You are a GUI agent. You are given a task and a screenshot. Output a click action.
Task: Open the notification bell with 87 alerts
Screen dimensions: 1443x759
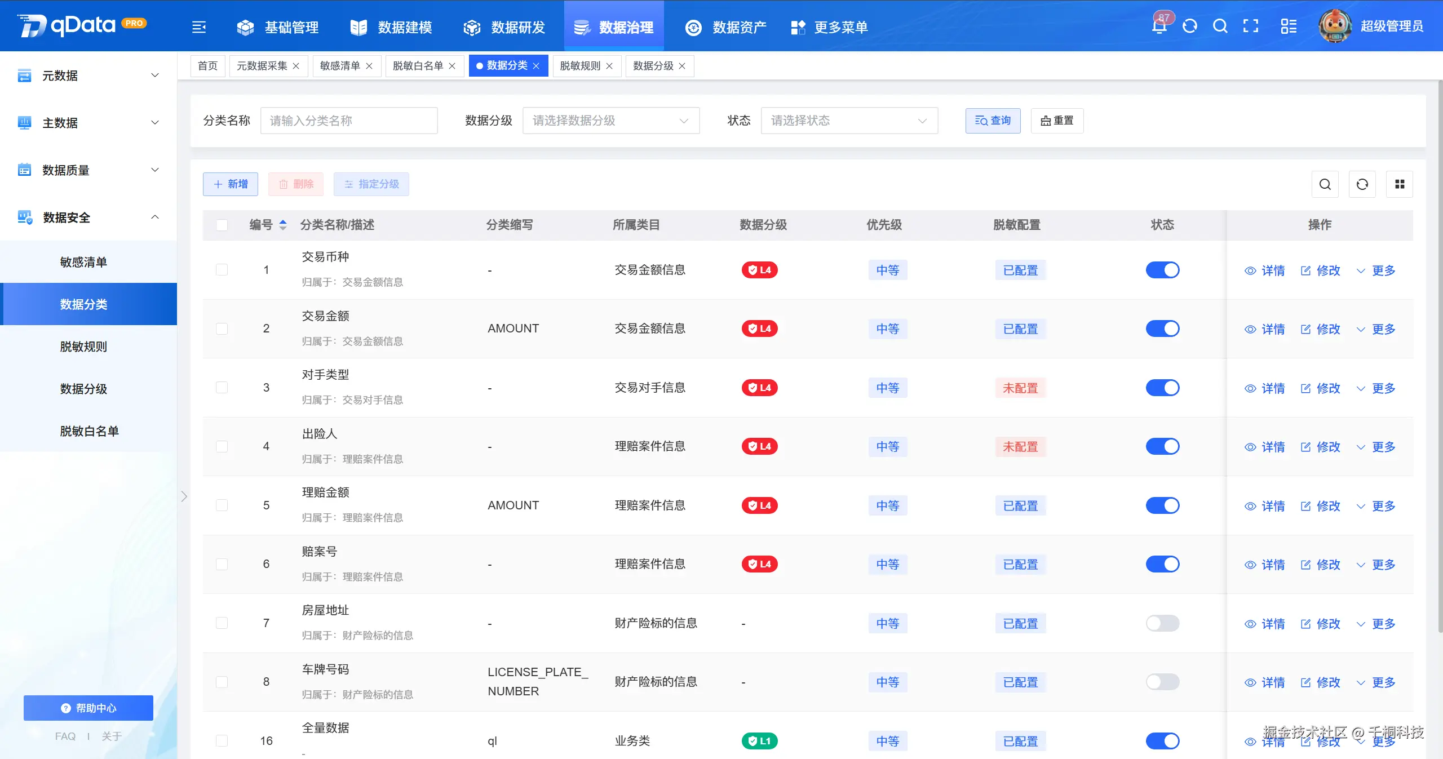(1159, 26)
